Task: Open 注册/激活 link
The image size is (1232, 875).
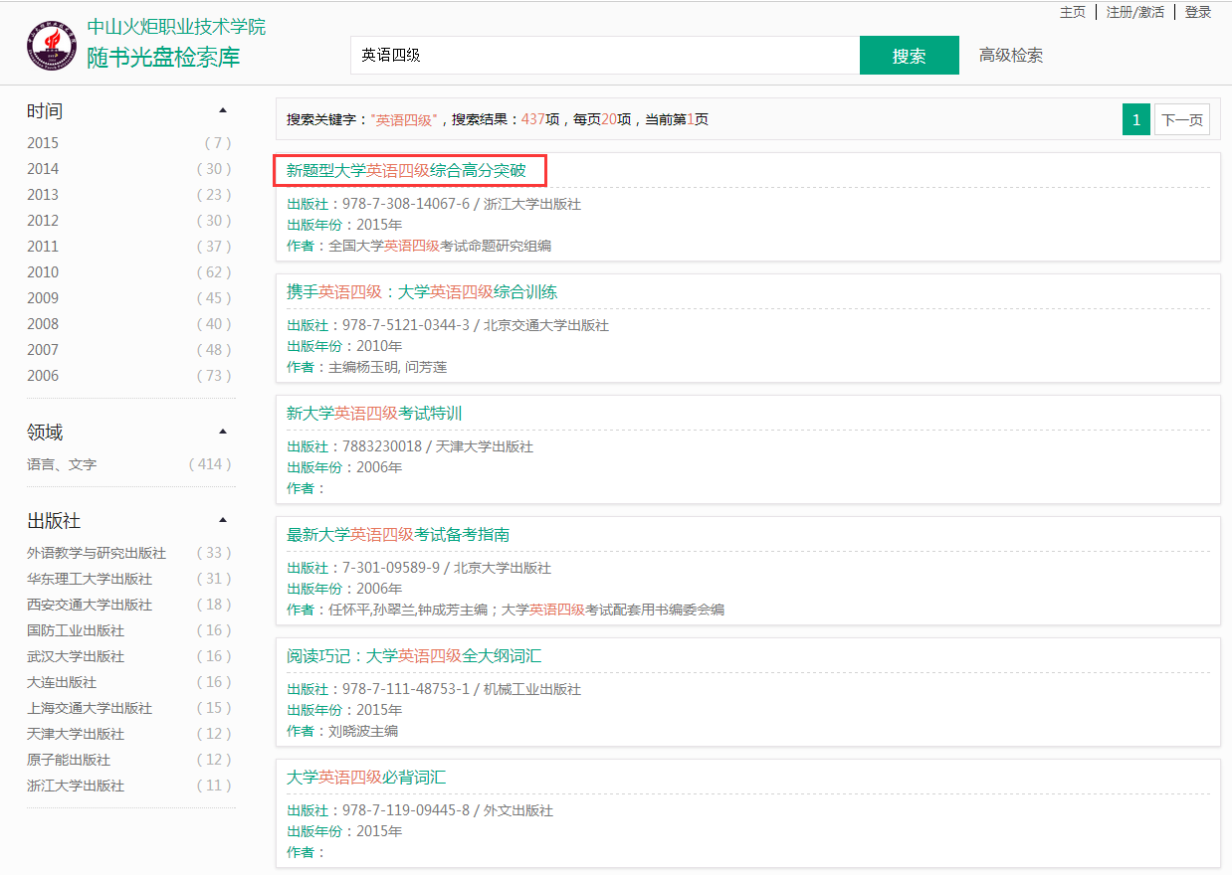Action: [1135, 12]
